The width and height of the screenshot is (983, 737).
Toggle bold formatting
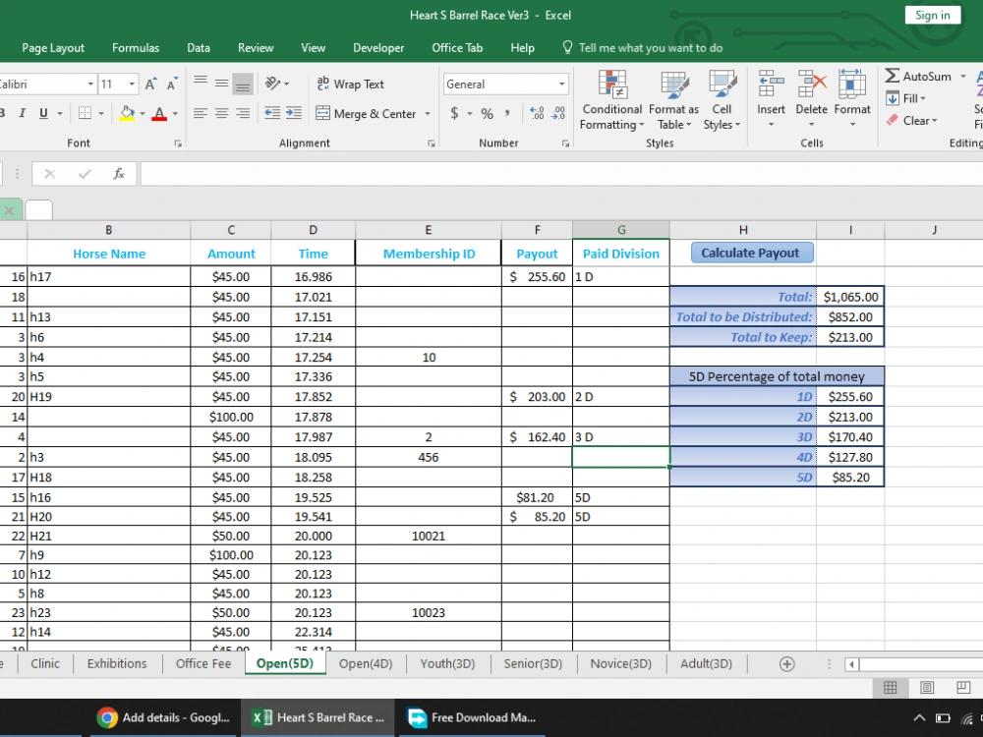coord(3,113)
